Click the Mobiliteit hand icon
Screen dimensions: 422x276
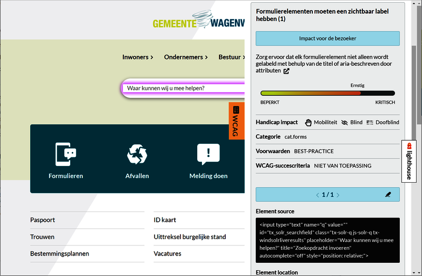pyautogui.click(x=308, y=123)
